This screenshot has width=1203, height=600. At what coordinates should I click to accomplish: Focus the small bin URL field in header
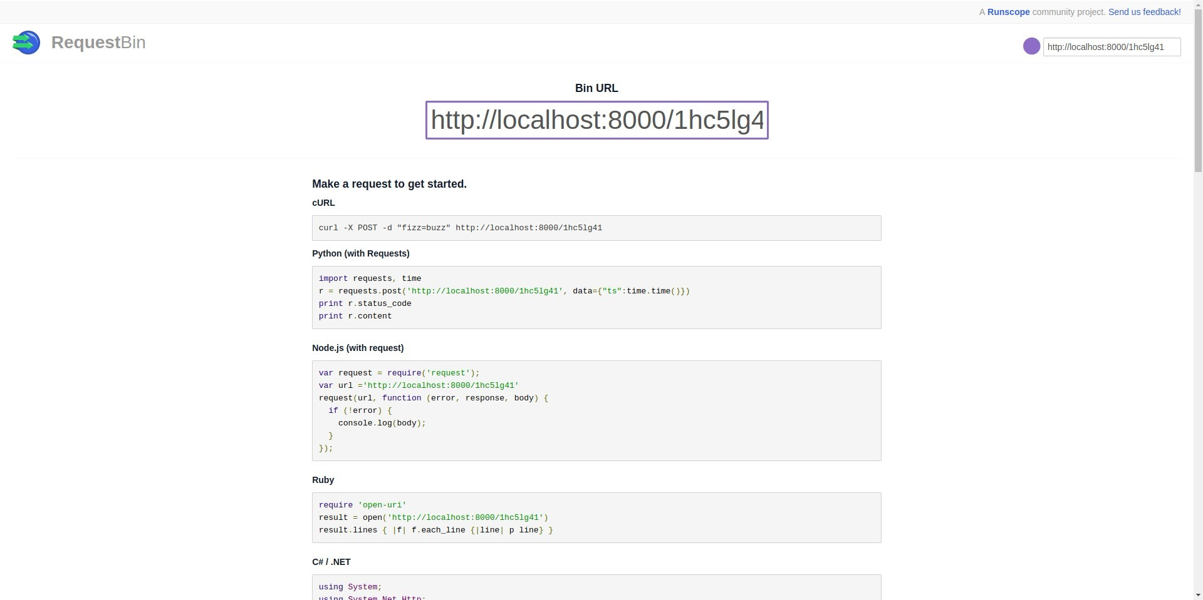[x=1111, y=47]
